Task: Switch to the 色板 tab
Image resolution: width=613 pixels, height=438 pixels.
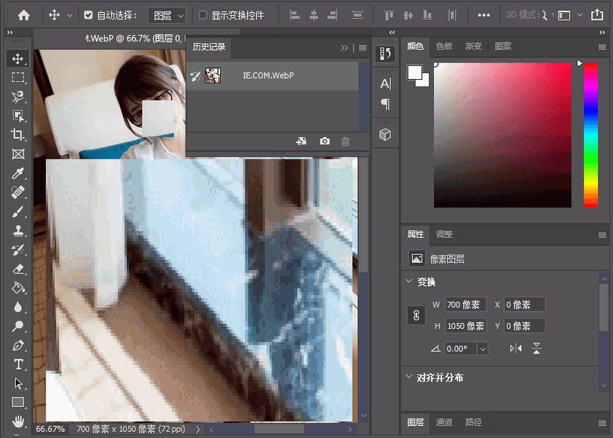Action: tap(444, 46)
